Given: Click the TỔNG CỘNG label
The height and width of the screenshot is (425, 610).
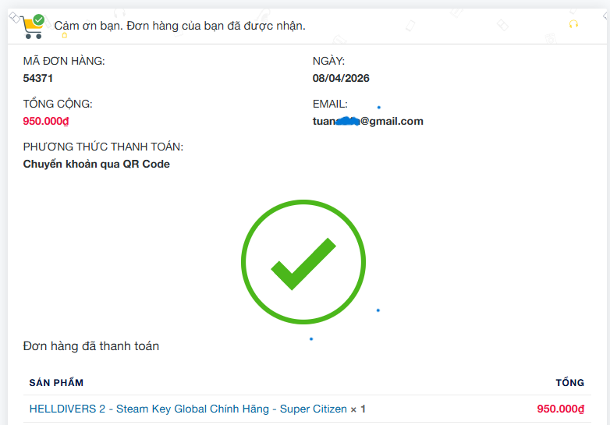Looking at the screenshot, I should (x=58, y=104).
